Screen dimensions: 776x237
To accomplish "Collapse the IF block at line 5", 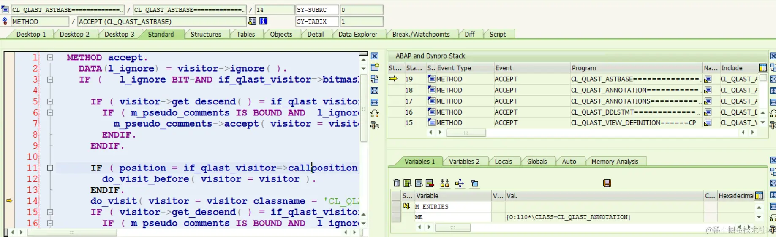I will click(50, 101).
